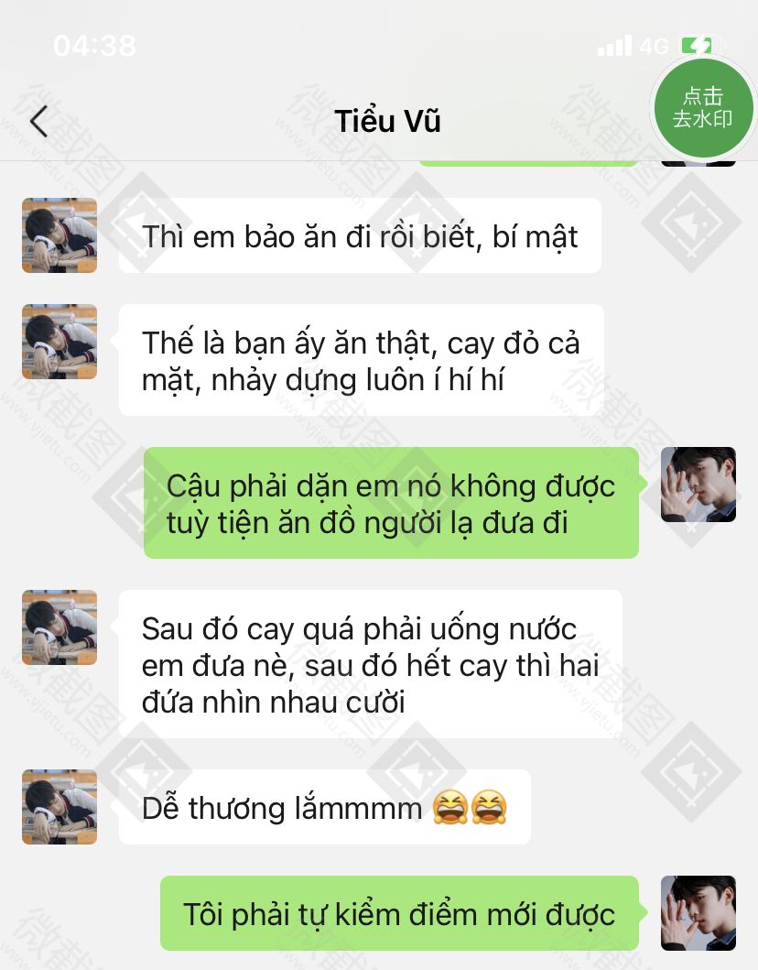Select green bubble 'Tôi phải tự kiểm điểm'
The height and width of the screenshot is (970, 758).
coord(399,913)
